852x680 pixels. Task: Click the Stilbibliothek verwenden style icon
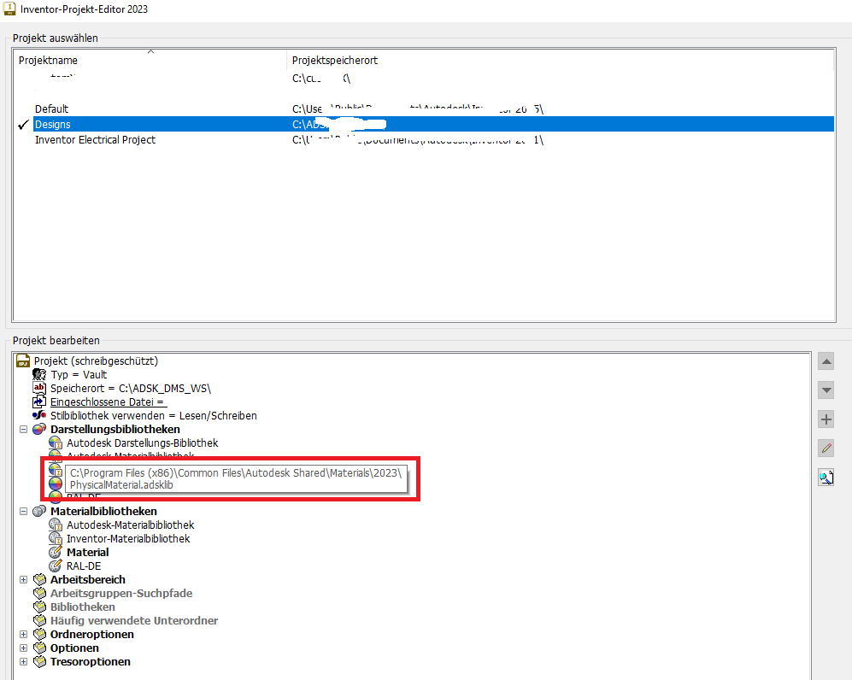(39, 415)
